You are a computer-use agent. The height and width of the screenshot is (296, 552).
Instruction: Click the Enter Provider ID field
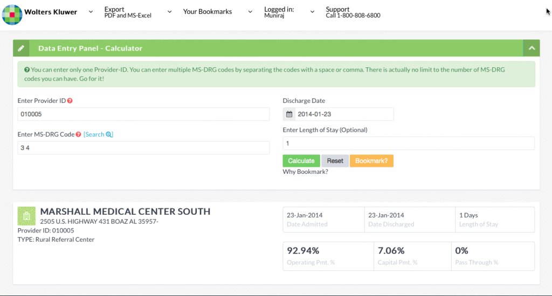coord(143,114)
